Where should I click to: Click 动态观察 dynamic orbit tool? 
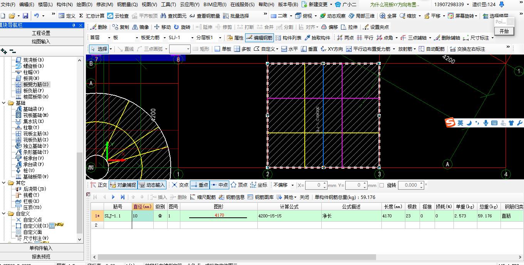[x=333, y=16]
